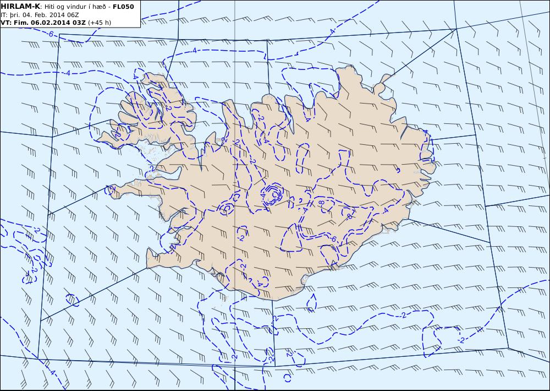Click the FL050 flight level label

coord(123,7)
